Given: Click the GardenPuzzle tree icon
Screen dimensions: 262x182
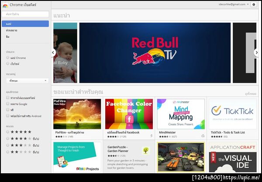Looking at the screenshot, I should pyautogui.click(x=146, y=151).
